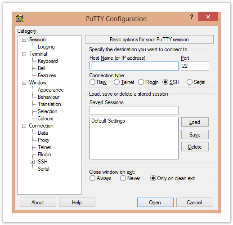Open the Appearance settings category
Viewport: 233px width, 225px height.
pos(51,90)
